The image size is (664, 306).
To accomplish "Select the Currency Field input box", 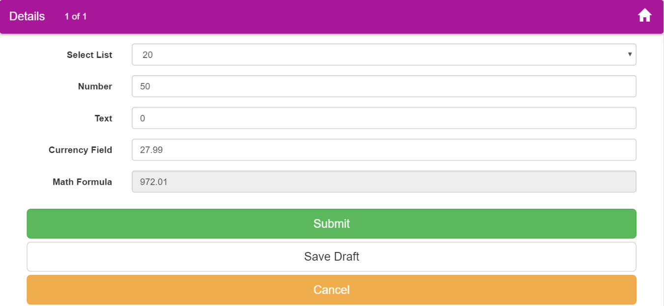I will (x=384, y=150).
